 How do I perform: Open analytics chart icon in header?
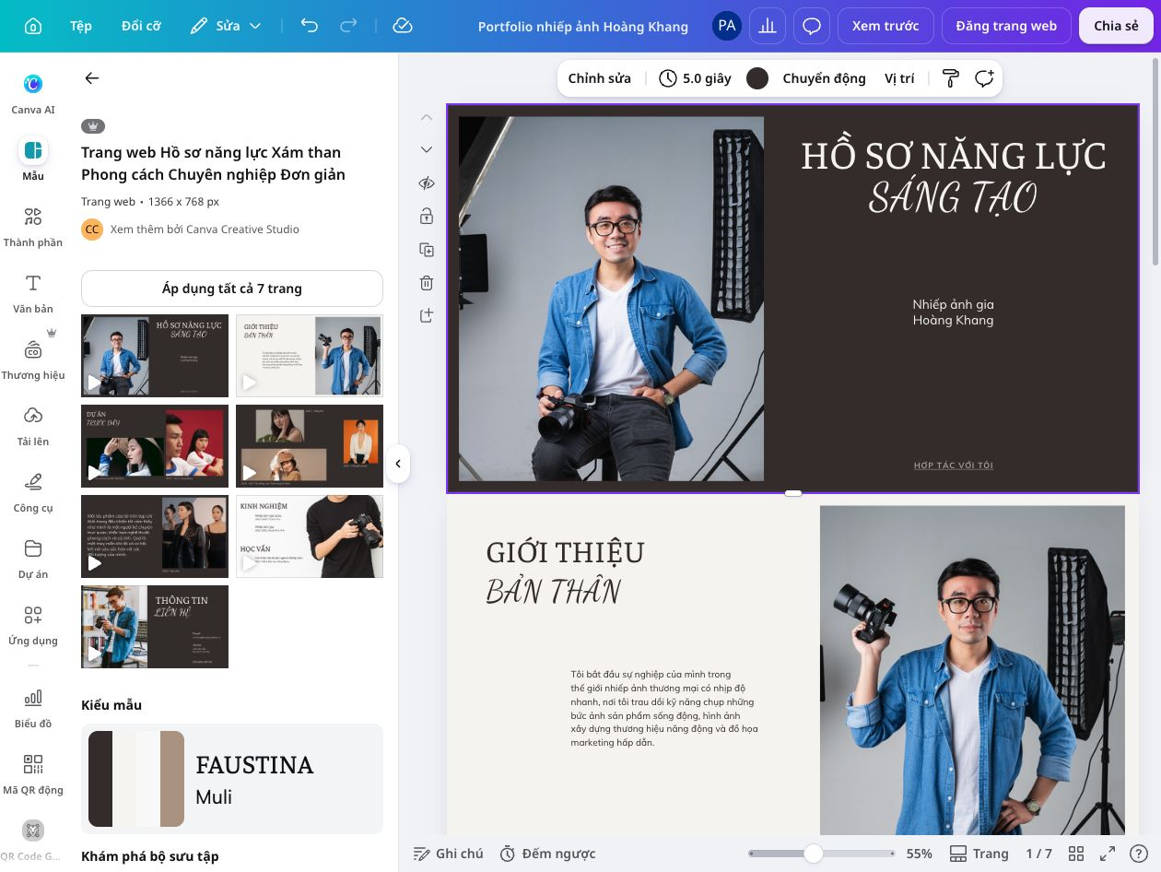point(767,26)
